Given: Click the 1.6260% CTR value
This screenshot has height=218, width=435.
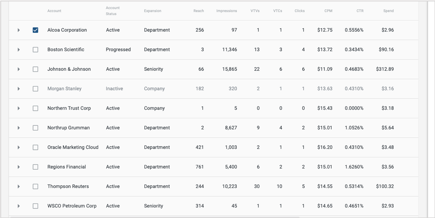Looking at the screenshot, I should 354,167.
